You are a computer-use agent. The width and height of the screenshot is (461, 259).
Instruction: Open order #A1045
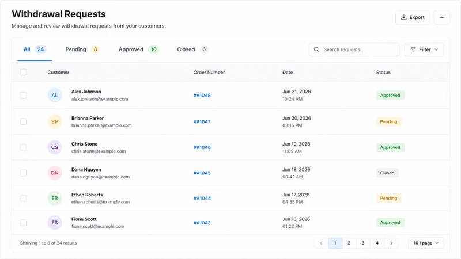click(x=202, y=173)
